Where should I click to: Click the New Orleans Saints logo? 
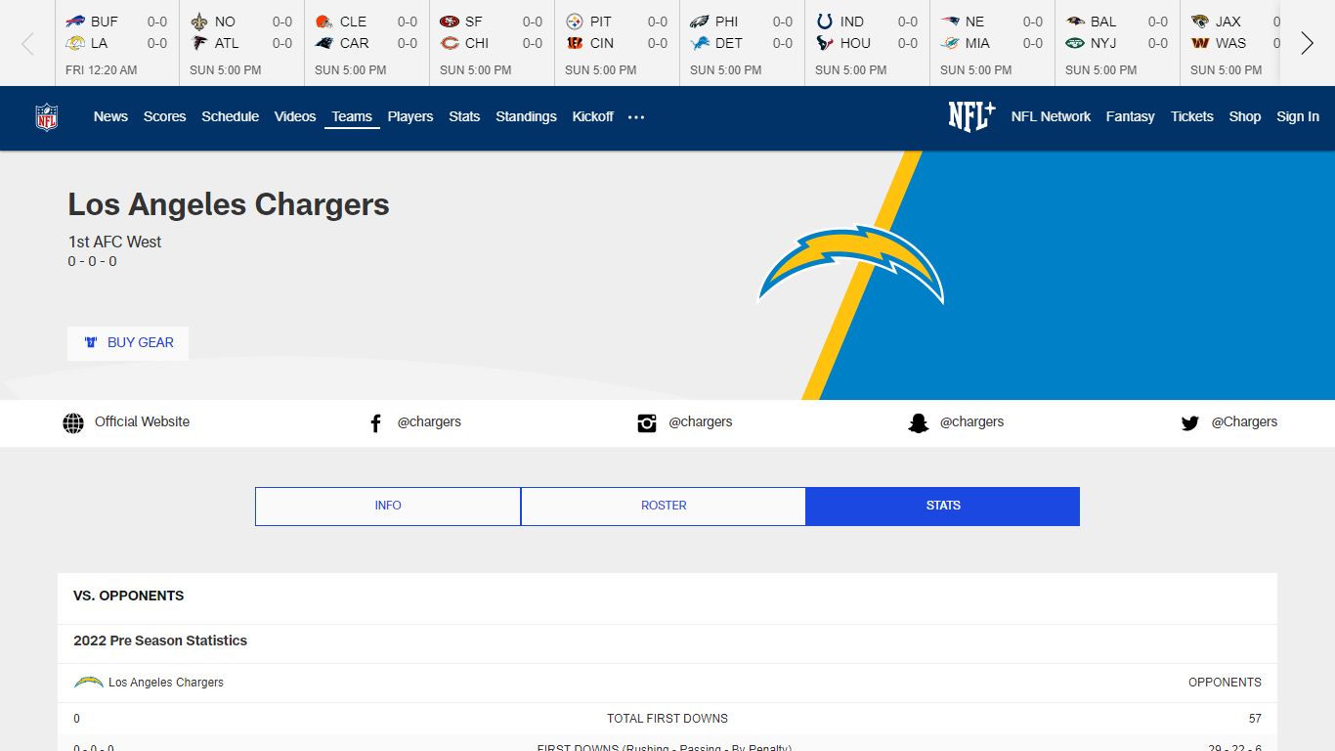[199, 22]
